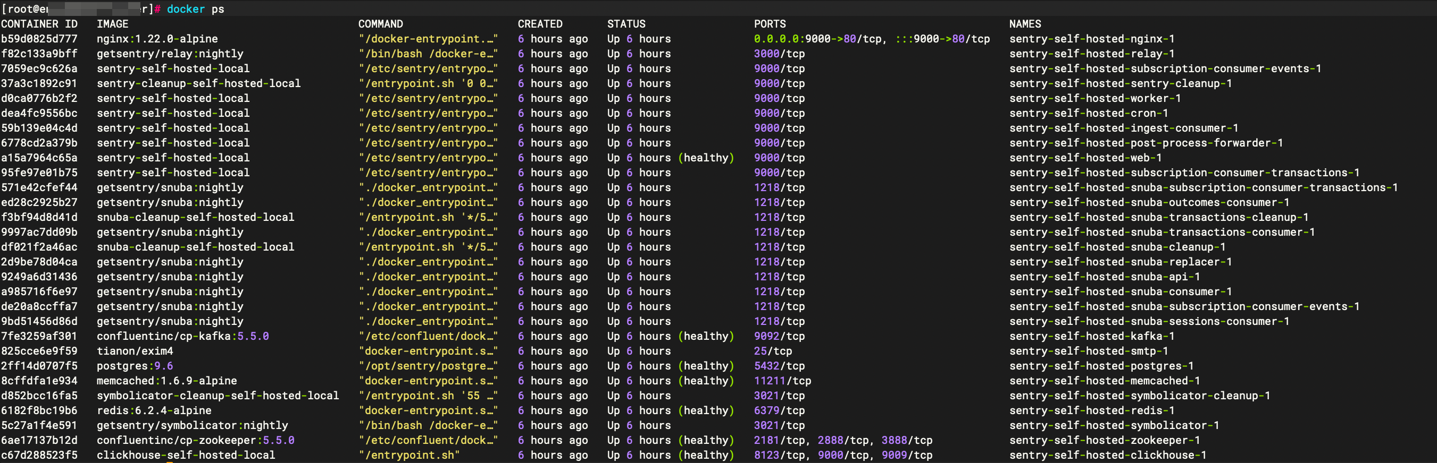
Task: Click name sentry-self-hosted-clickhouse-1
Action: coord(1107,455)
